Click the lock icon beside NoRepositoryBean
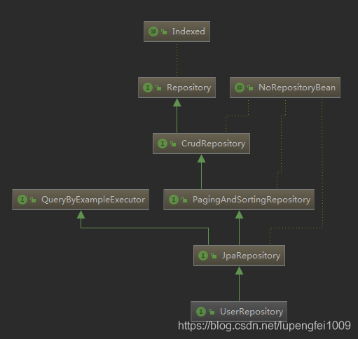Viewport: 358px width, 339px height. point(250,88)
